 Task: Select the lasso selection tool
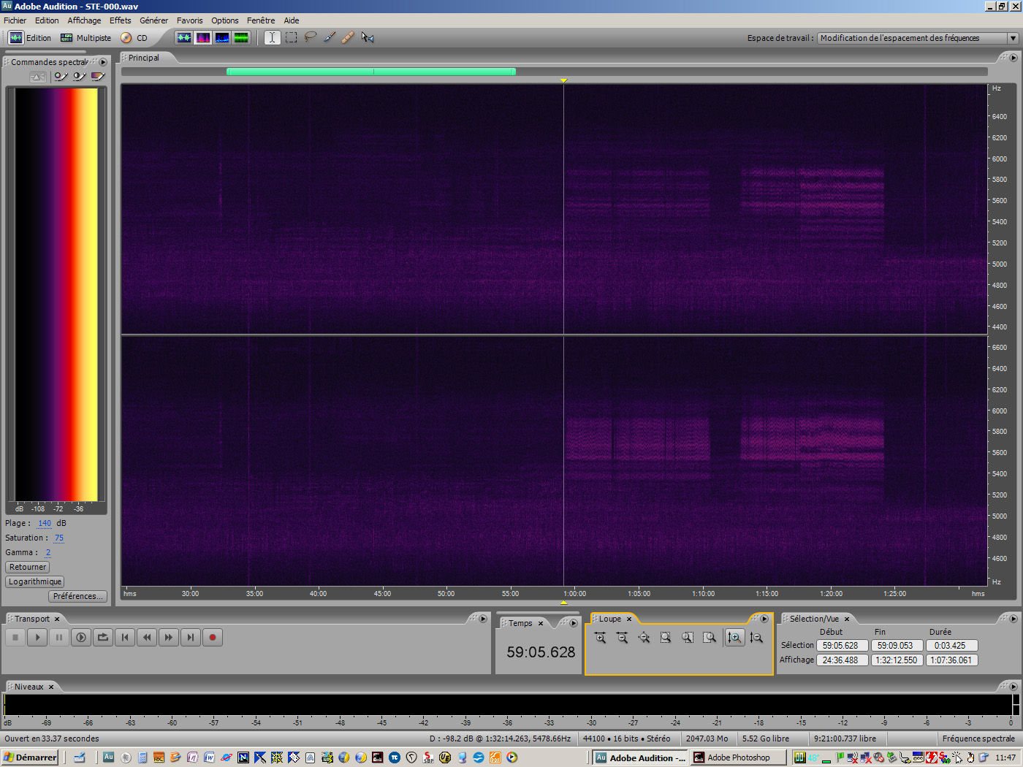[x=310, y=37]
